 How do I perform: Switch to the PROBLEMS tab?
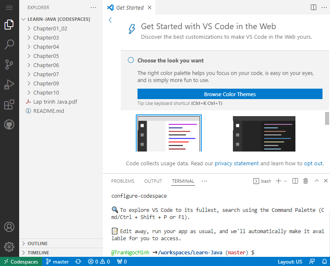pos(122,181)
